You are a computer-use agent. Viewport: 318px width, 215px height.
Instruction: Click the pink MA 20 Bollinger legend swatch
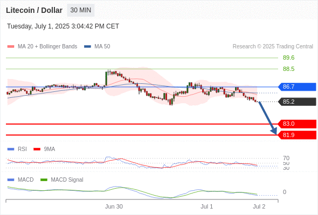click(x=11, y=47)
